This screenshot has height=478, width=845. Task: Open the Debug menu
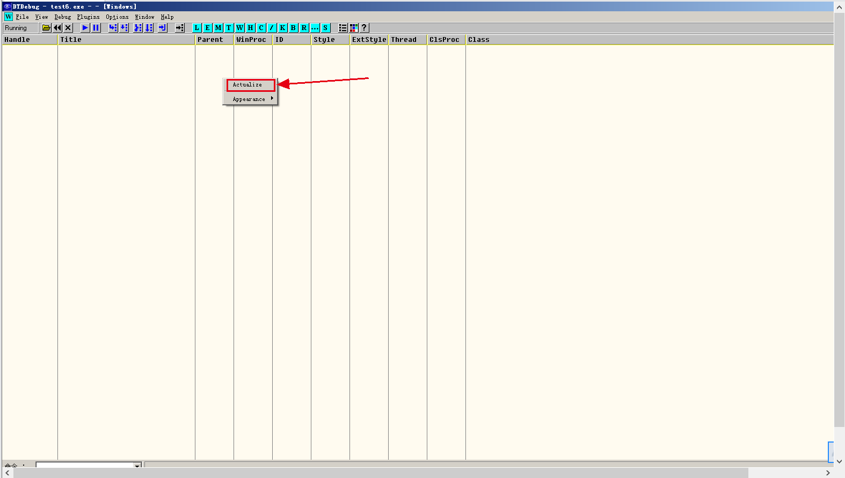click(x=63, y=17)
